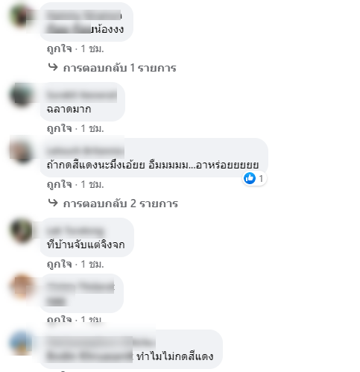Open avatar of อาหร่อยยยยย commenter

tap(22, 150)
